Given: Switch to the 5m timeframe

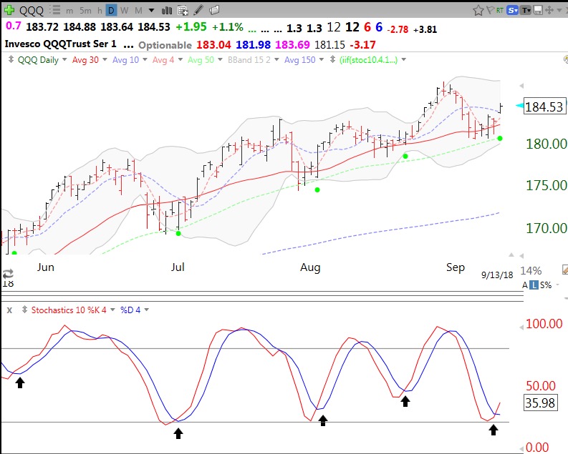Looking at the screenshot, I should (x=85, y=11).
